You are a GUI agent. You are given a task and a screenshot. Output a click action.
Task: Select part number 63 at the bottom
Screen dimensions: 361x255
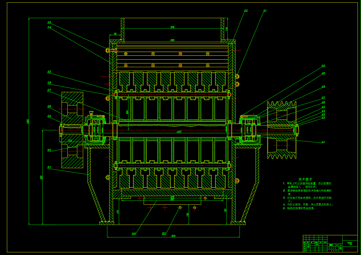(164, 234)
